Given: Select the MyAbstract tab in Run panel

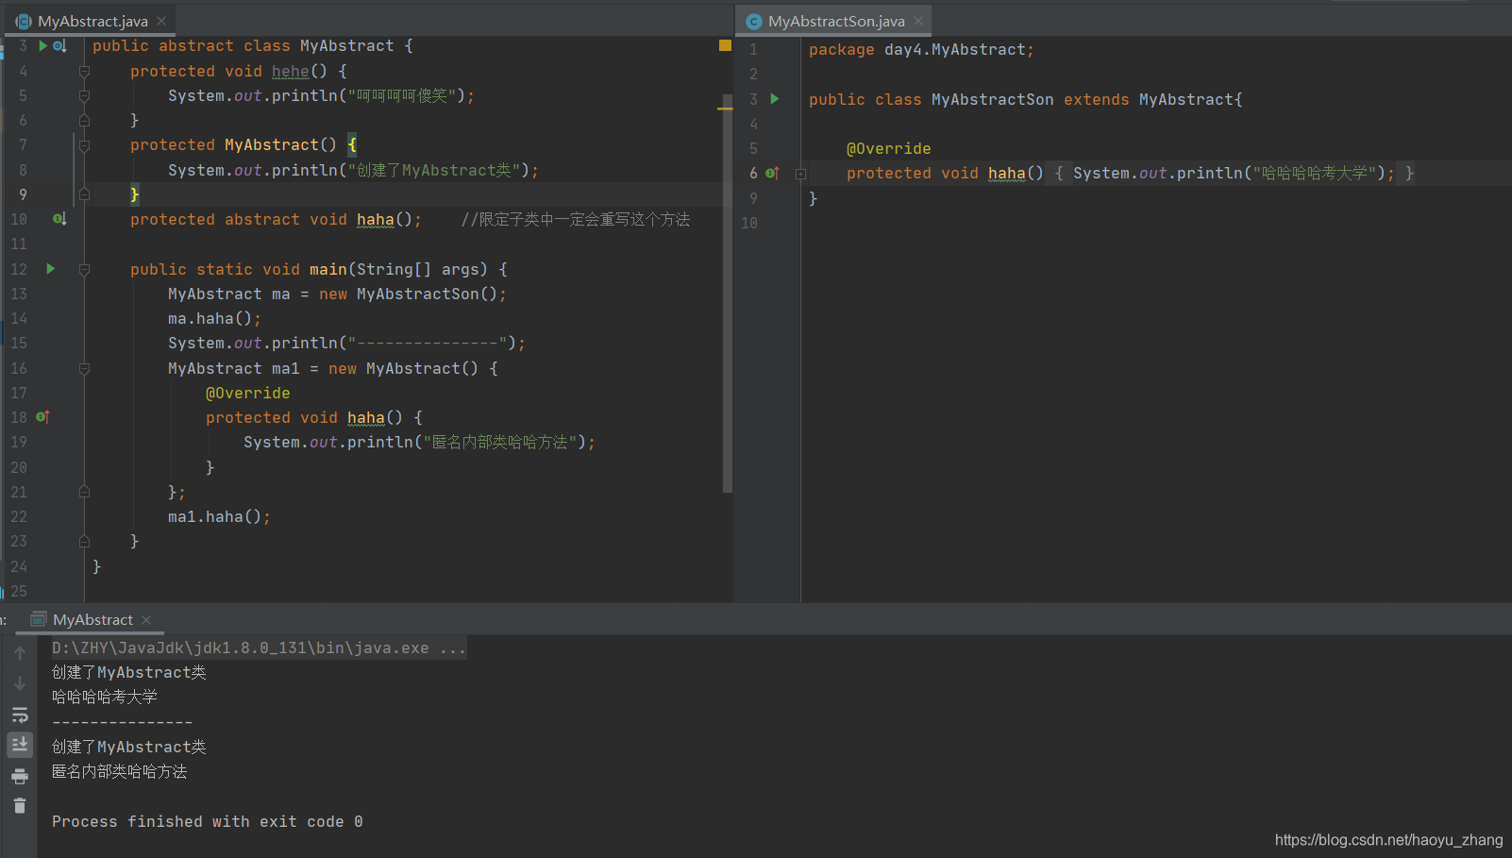Looking at the screenshot, I should point(92,619).
